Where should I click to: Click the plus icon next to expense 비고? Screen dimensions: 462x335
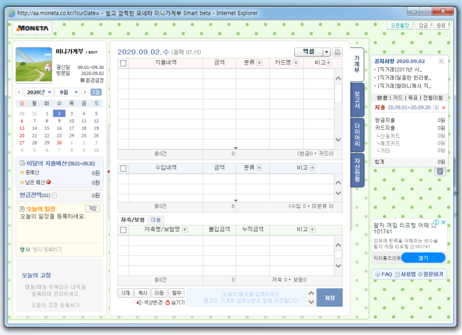(x=328, y=63)
